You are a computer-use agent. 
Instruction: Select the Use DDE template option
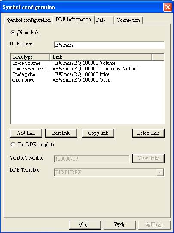coord(13,145)
